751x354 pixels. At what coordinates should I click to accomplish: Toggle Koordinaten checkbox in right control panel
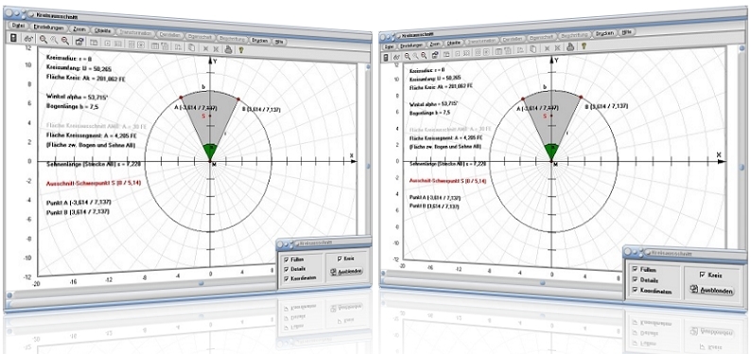pyautogui.click(x=635, y=290)
